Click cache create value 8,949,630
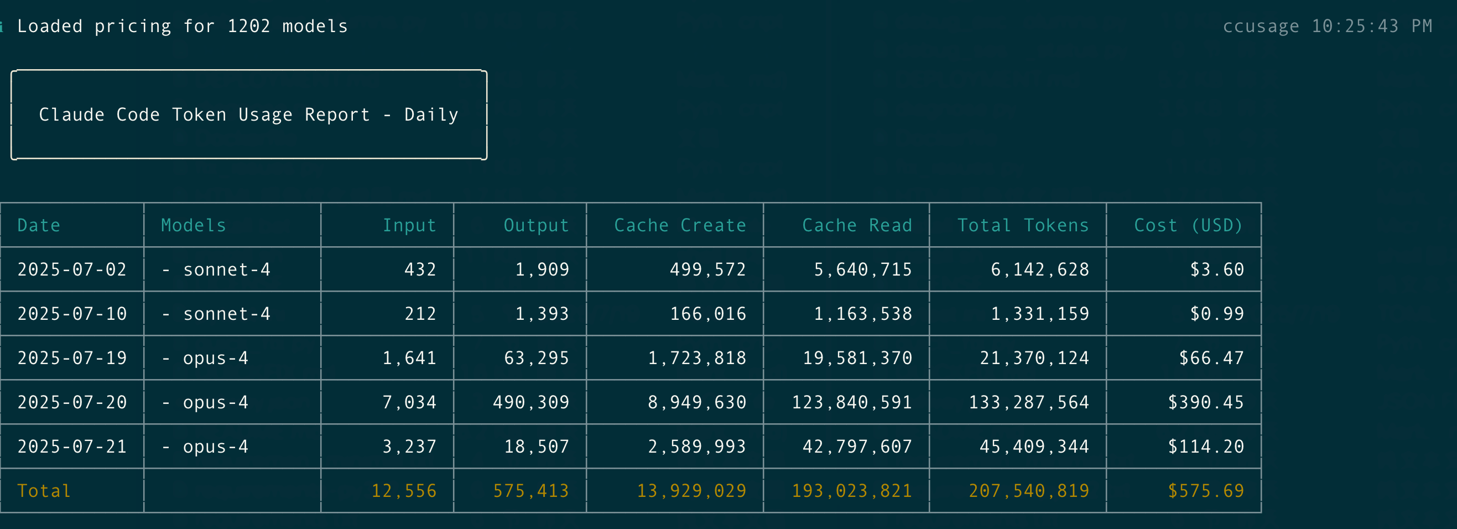This screenshot has height=529, width=1457. click(697, 402)
